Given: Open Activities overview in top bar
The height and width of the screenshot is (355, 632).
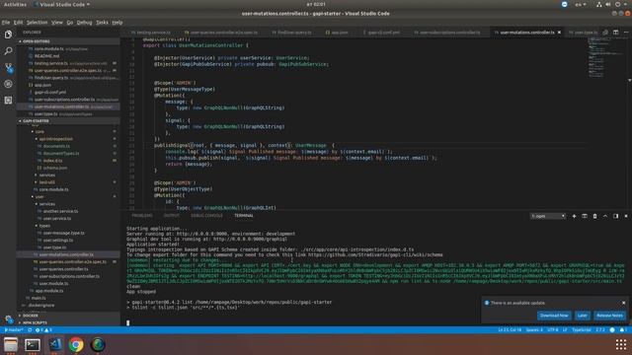Looking at the screenshot, I should point(15,4).
